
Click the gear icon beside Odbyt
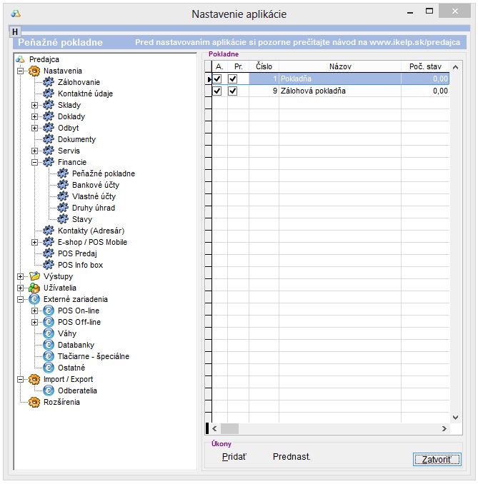(x=49, y=128)
